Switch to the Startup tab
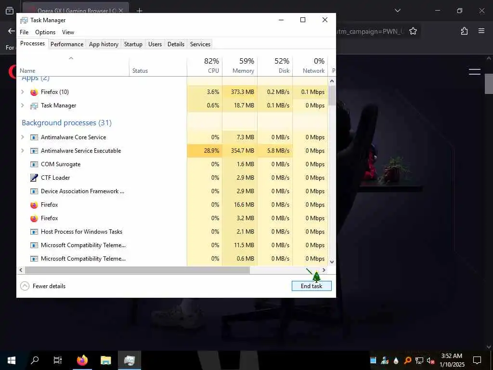493x370 pixels. click(133, 44)
